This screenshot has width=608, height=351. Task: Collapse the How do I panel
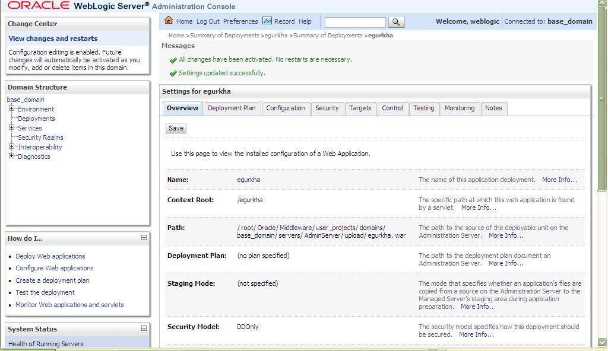click(x=144, y=238)
